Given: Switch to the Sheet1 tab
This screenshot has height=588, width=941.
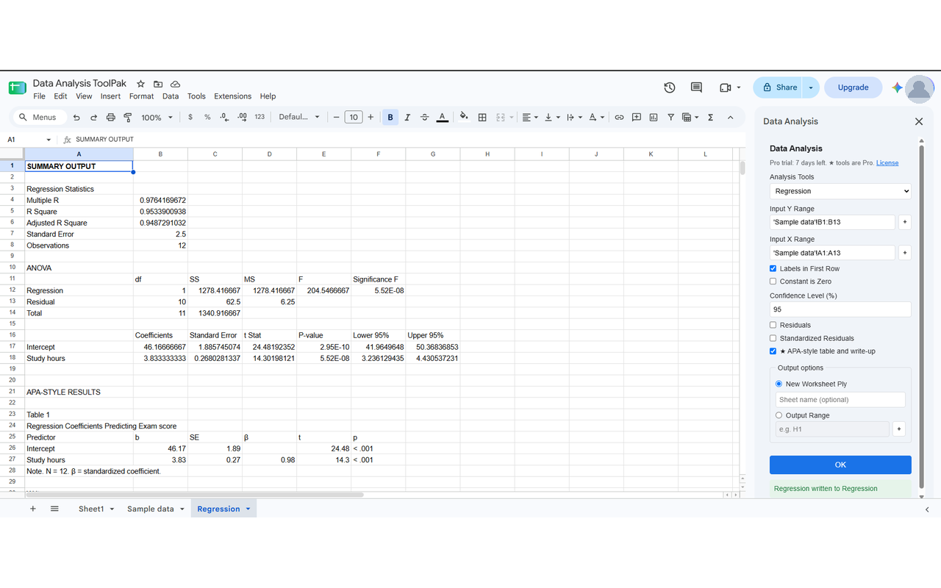Looking at the screenshot, I should tap(91, 509).
